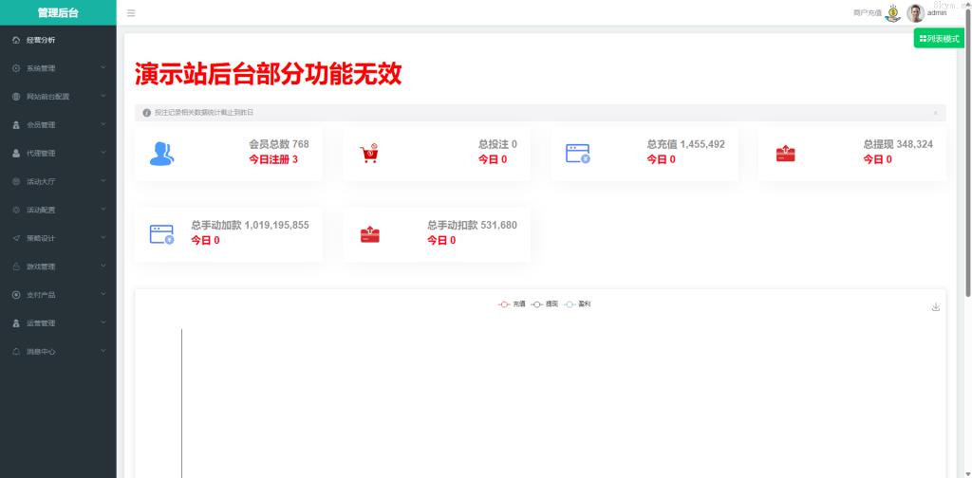
Task: Click the 总提现 red wallet icon
Action: click(785, 154)
